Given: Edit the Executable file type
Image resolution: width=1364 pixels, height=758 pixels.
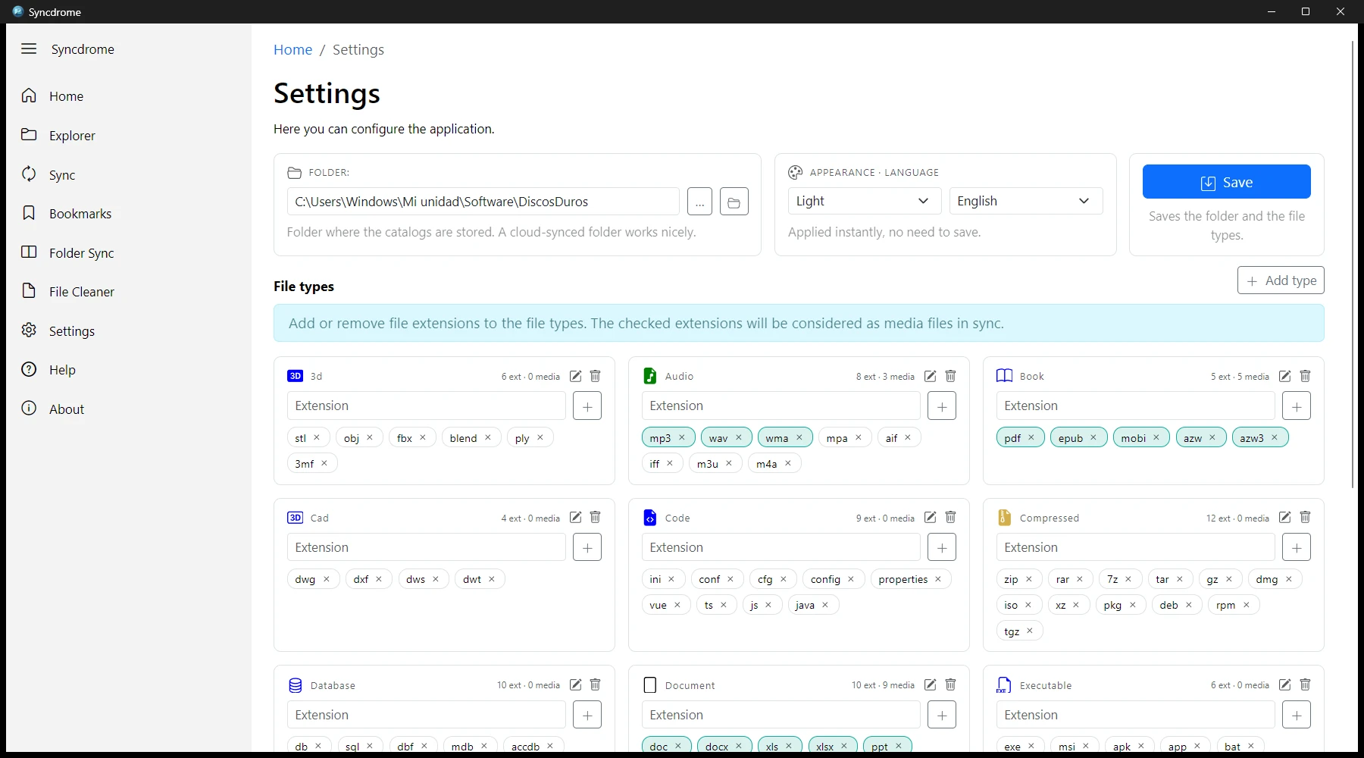Looking at the screenshot, I should 1285,684.
